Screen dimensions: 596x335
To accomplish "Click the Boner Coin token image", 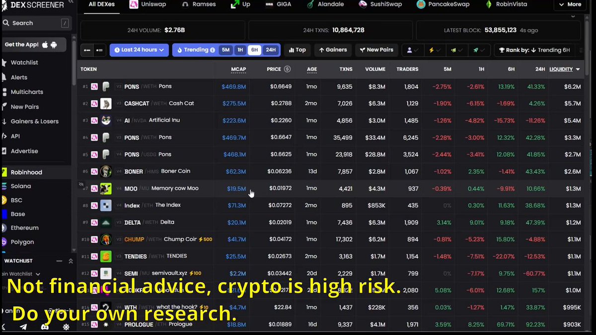I will pos(105,171).
